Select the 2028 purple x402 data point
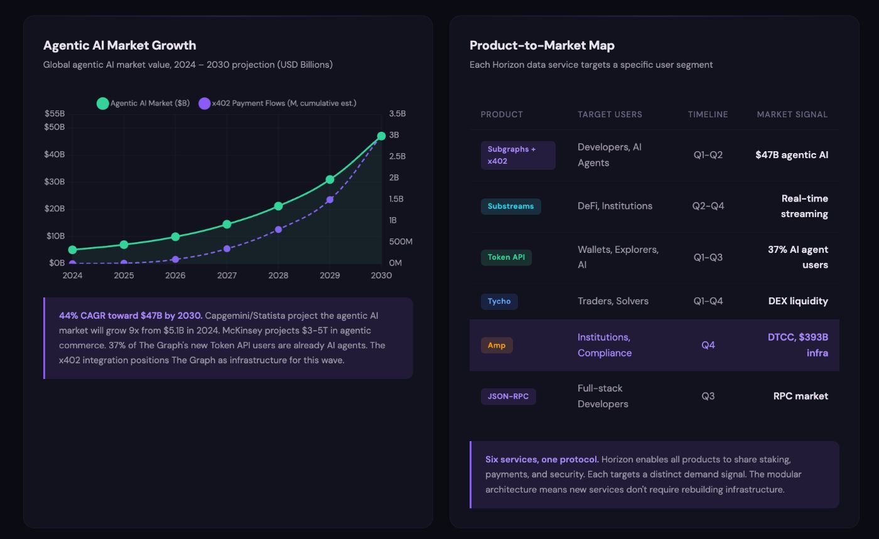This screenshot has height=539, width=879. tap(278, 230)
